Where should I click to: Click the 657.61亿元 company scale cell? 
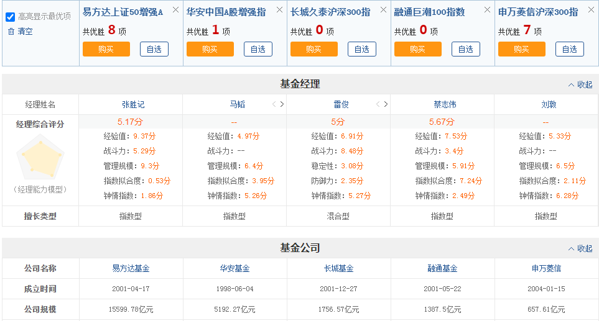546,309
